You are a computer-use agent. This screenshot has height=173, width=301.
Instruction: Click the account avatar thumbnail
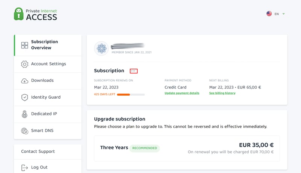tap(101, 48)
